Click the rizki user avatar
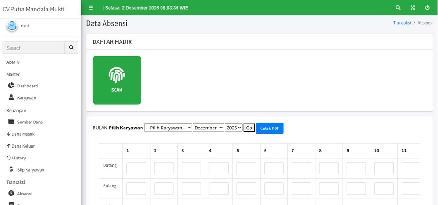This screenshot has height=205, width=438. coord(12,26)
